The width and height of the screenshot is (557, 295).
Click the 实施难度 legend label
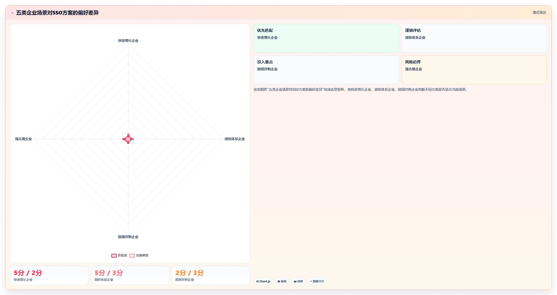coord(142,255)
